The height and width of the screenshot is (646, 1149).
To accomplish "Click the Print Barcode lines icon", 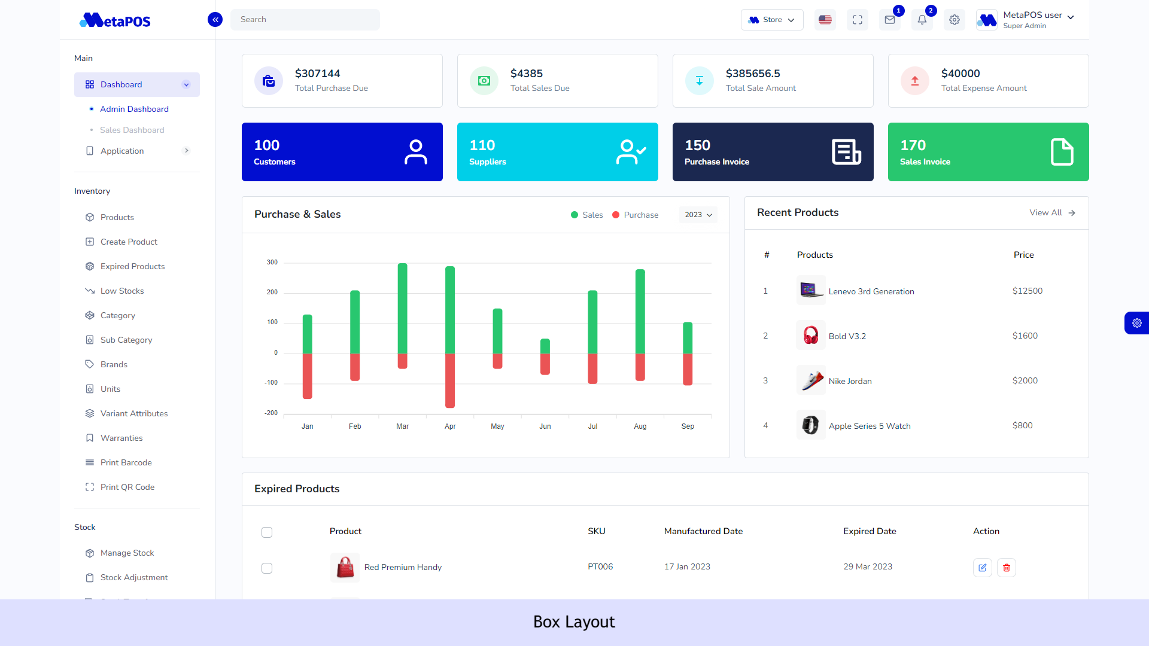I will 90,462.
